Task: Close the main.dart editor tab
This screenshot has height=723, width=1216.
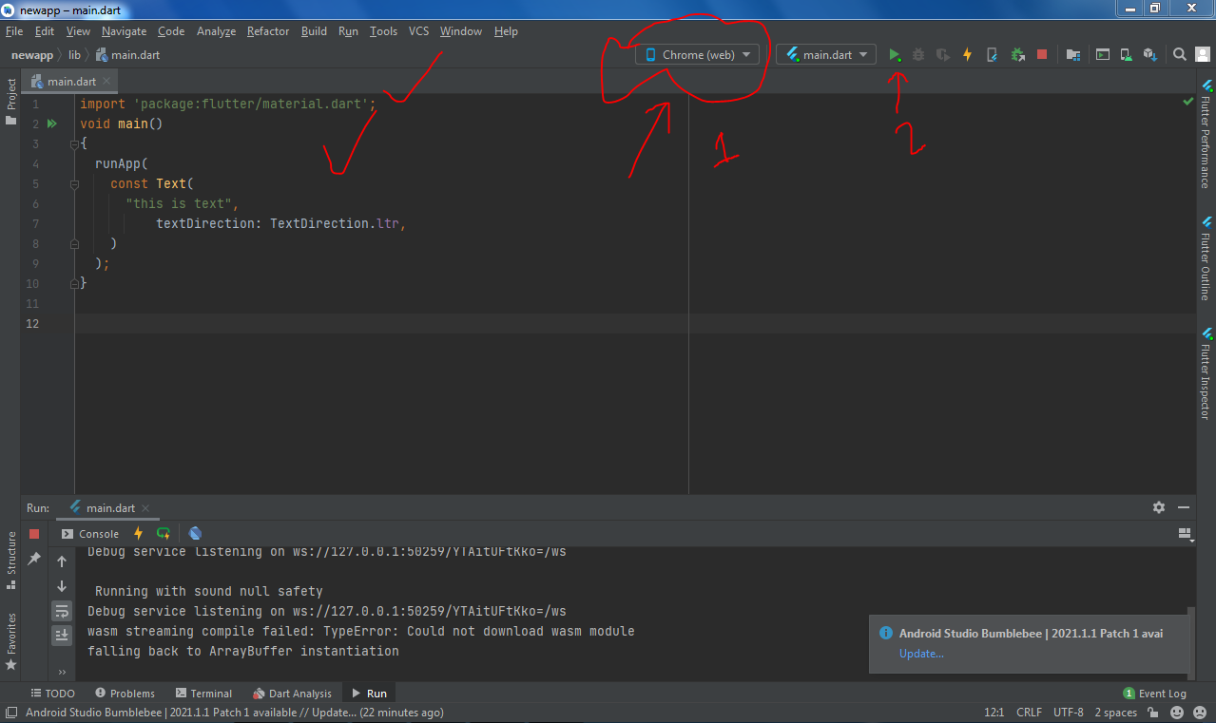Action: pos(106,82)
